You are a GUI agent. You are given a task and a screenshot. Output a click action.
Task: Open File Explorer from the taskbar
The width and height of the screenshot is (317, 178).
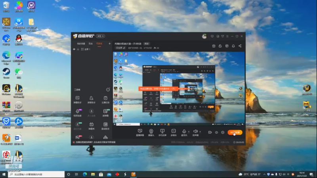(x=93, y=174)
